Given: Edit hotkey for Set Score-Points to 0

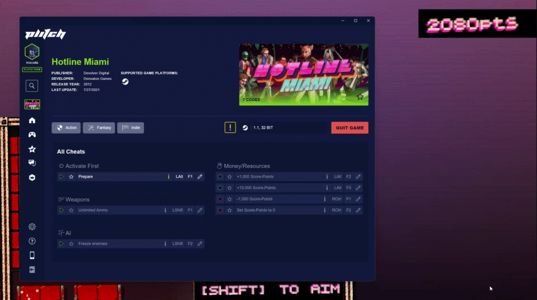Looking at the screenshot, I should (358, 210).
